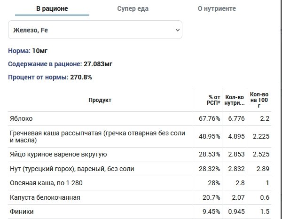The width and height of the screenshot is (282, 219).
Task: Expand the "Железо, Fe" nutrient dropdown
Action: click(95, 30)
